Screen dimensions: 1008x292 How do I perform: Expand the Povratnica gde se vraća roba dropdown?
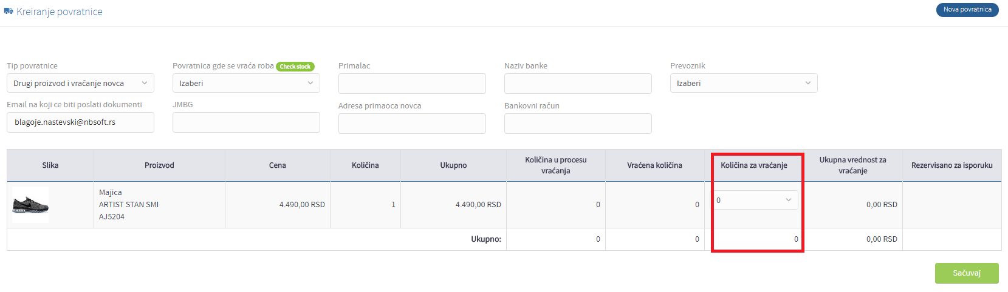pyautogui.click(x=246, y=83)
